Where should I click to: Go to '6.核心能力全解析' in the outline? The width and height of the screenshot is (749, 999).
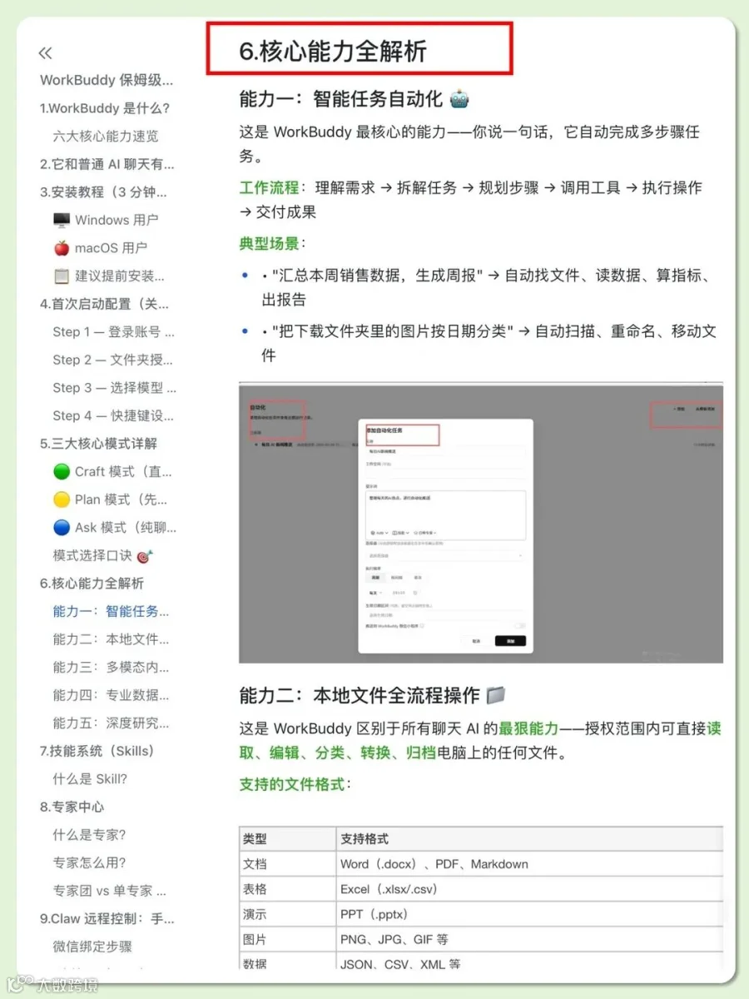[x=92, y=583]
